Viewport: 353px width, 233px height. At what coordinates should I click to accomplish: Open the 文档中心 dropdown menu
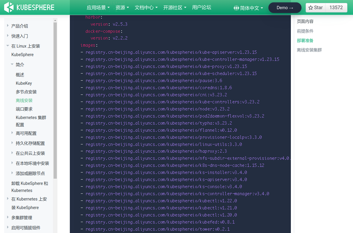pos(146,8)
